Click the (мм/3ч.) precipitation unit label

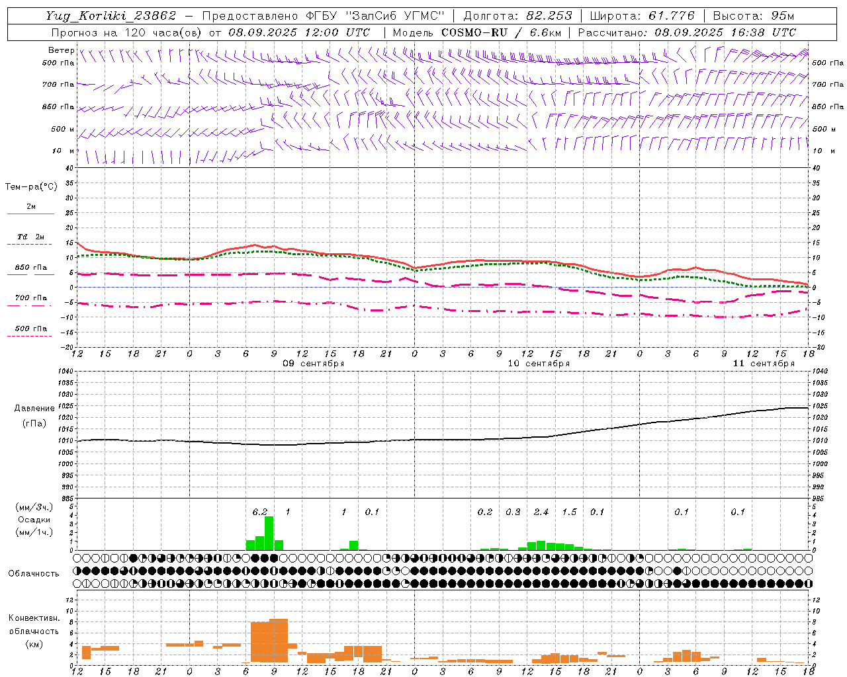click(x=34, y=507)
